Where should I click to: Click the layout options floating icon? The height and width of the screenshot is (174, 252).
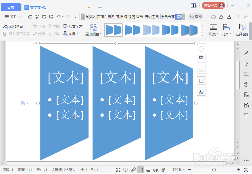201,58
